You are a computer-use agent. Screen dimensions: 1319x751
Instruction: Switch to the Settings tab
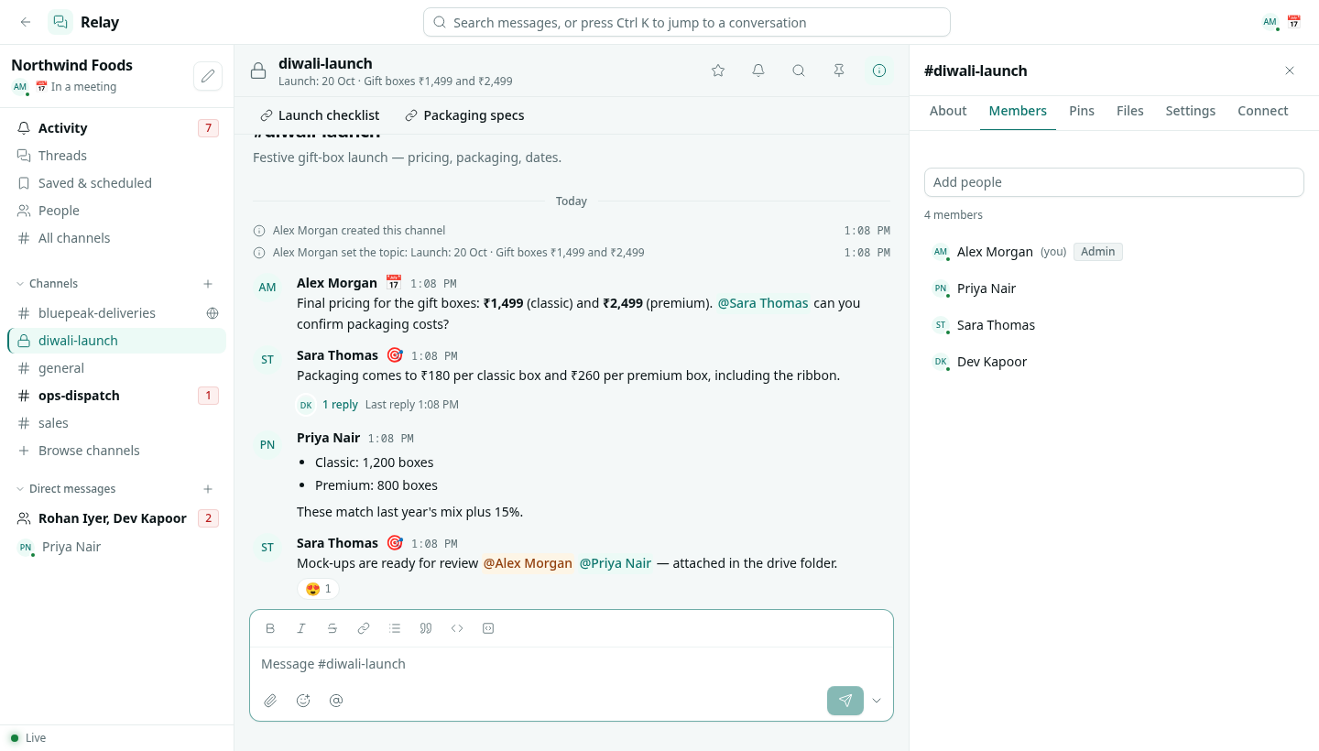click(x=1191, y=111)
